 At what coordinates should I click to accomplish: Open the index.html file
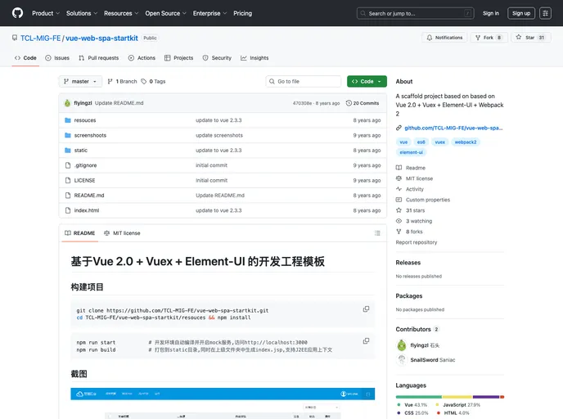[87, 211]
